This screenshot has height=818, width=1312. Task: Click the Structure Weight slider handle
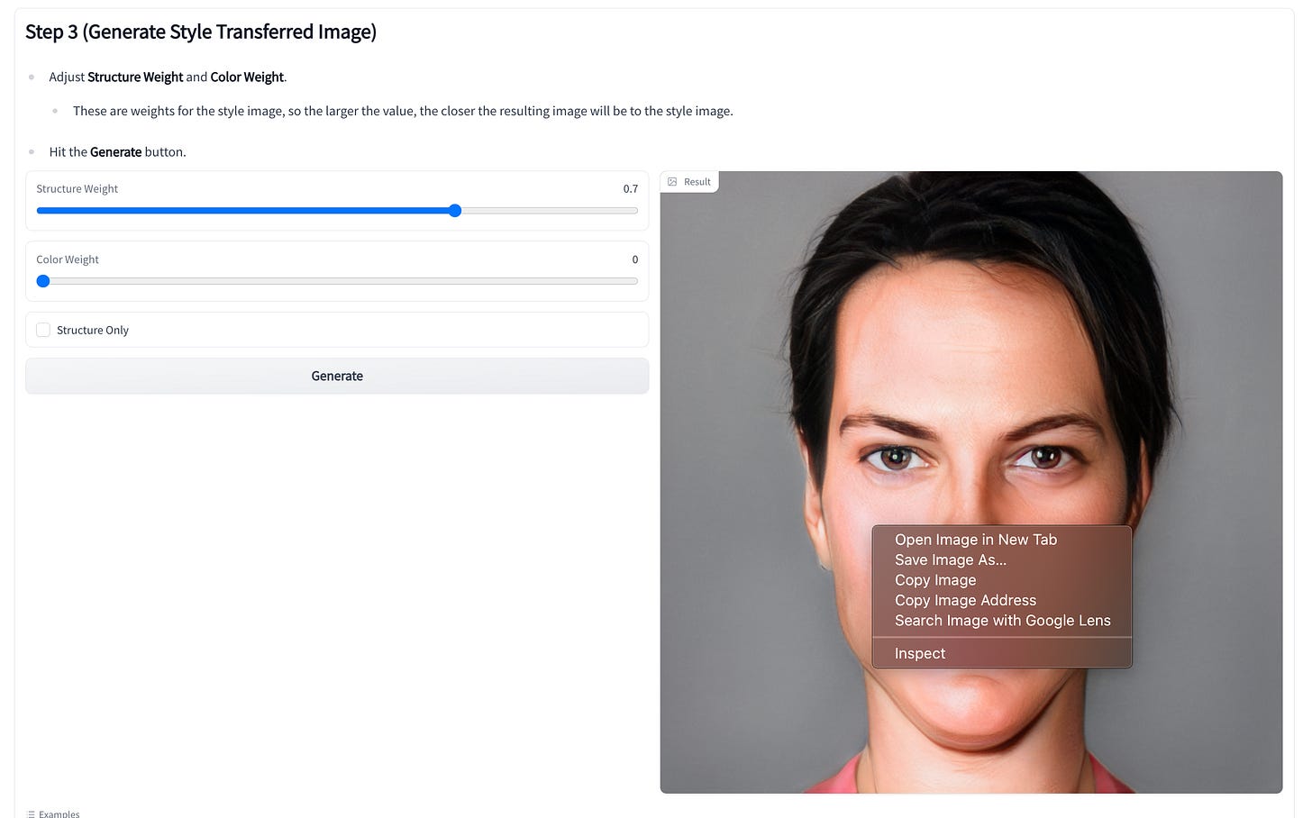click(x=454, y=210)
